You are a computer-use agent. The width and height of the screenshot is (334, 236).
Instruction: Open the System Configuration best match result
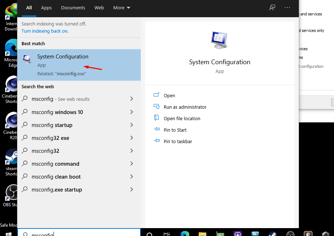coord(63,65)
